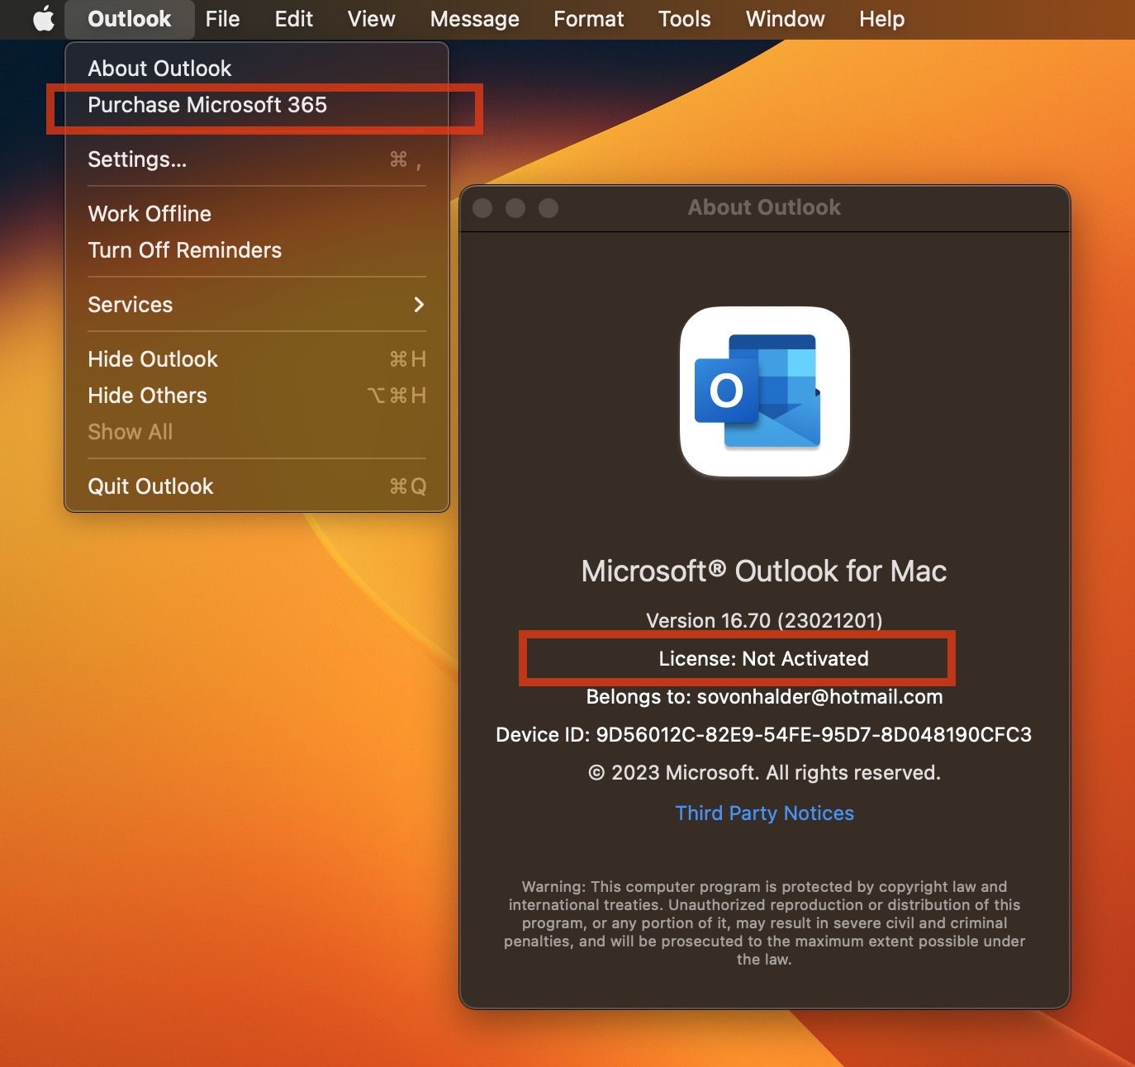The height and width of the screenshot is (1067, 1135).
Task: Open the Tools menu
Action: tap(684, 19)
